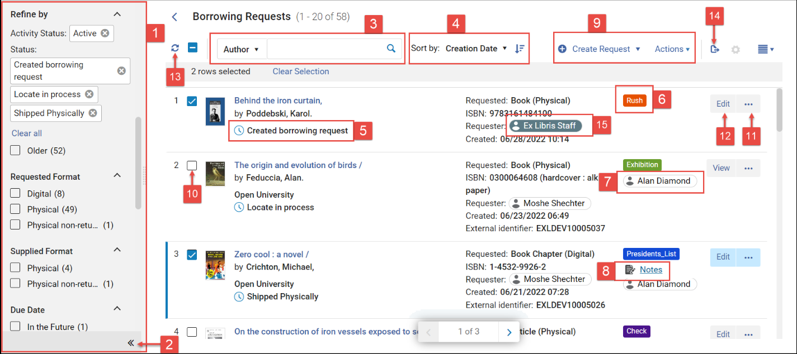Toggle the sort direction icon
The height and width of the screenshot is (354, 797).
pos(520,49)
